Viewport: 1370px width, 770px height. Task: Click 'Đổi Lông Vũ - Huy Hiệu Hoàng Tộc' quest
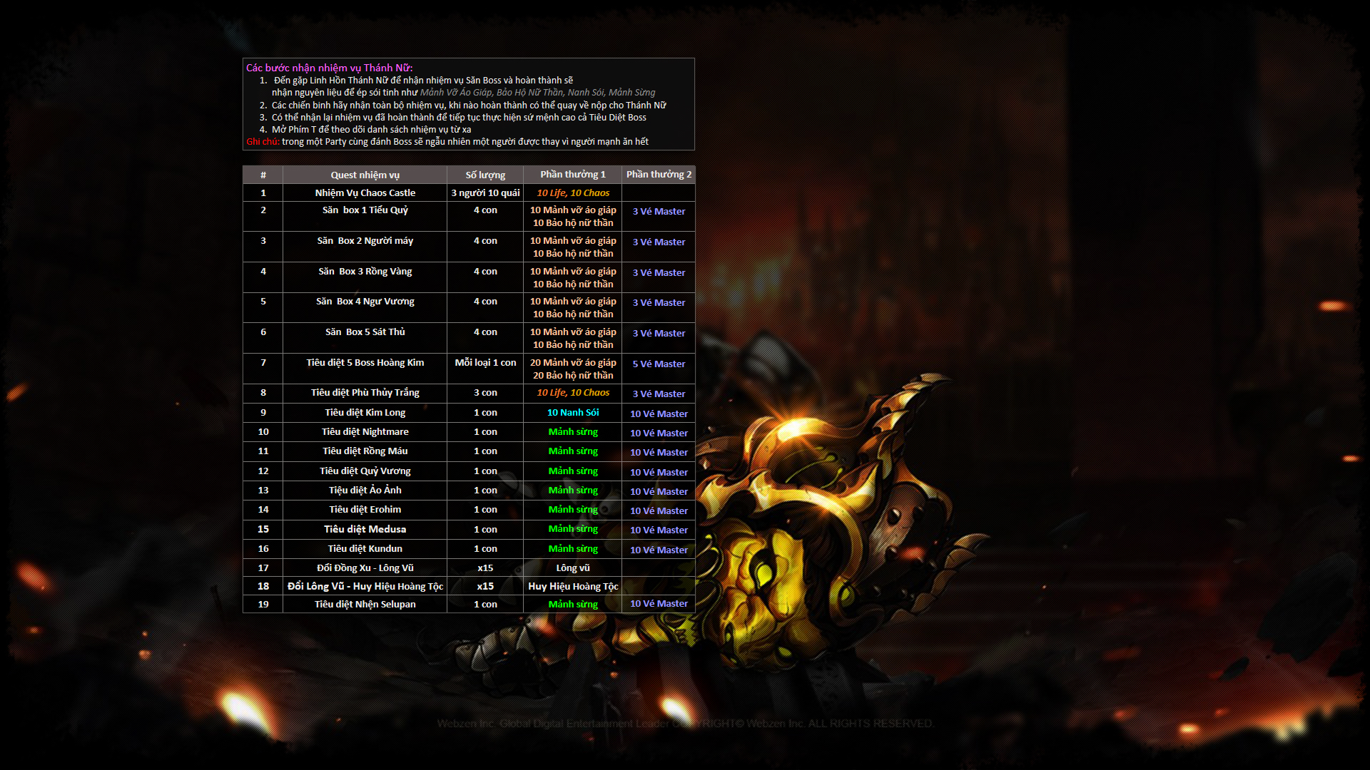pyautogui.click(x=365, y=586)
